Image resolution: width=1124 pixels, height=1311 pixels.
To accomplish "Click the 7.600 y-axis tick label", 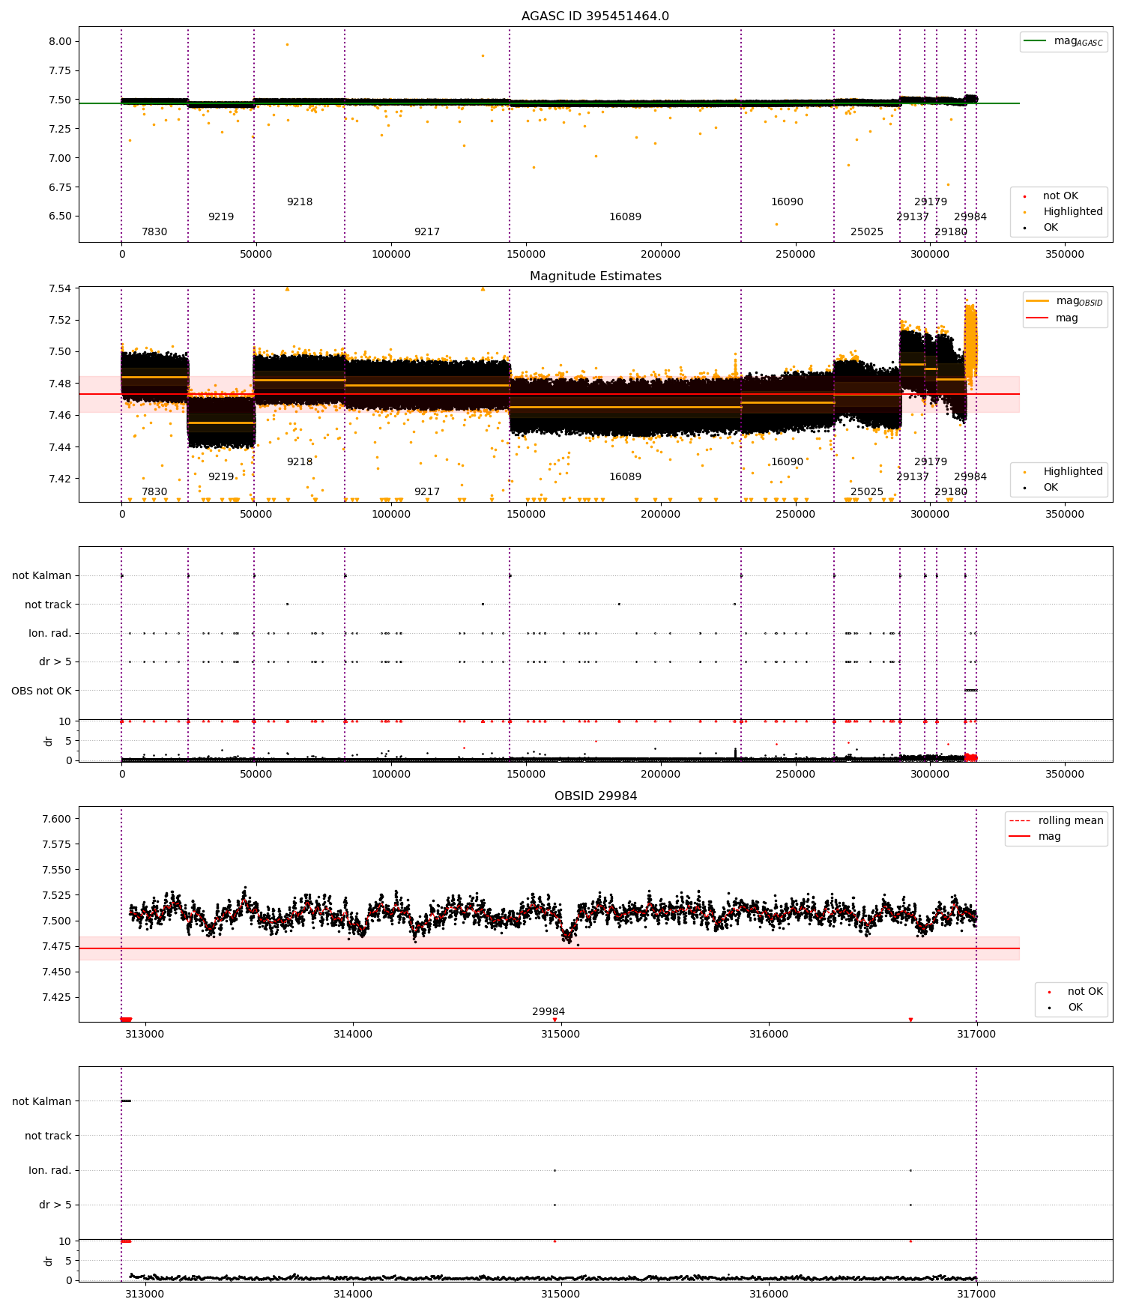I will (56, 819).
